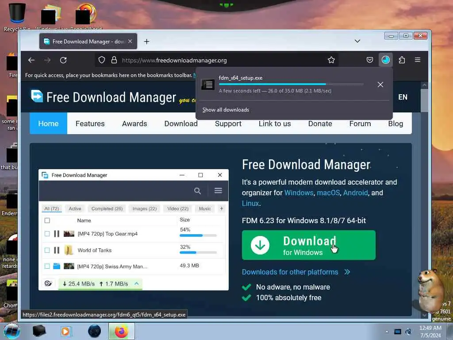Screen dimensions: 453x340
Task: Open the Download navigation tab
Action: (x=181, y=124)
